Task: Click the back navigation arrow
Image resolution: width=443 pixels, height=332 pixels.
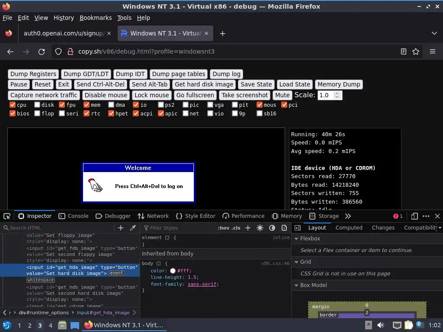Action: (10, 52)
